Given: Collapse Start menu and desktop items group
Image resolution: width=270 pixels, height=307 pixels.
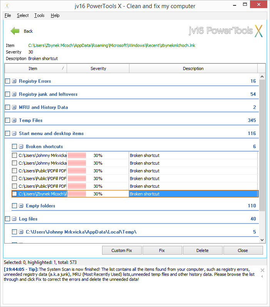Looking at the screenshot, I should [x=14, y=133].
